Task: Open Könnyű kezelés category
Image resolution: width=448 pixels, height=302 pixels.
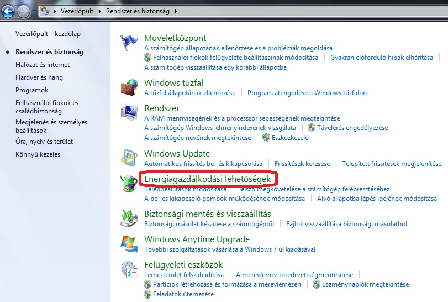Action: 38,154
